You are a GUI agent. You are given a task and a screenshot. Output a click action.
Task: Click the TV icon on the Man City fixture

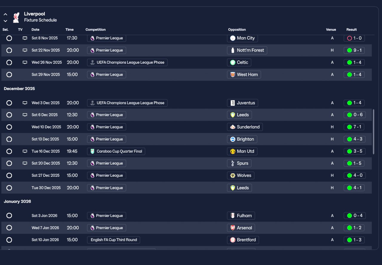[25, 38]
